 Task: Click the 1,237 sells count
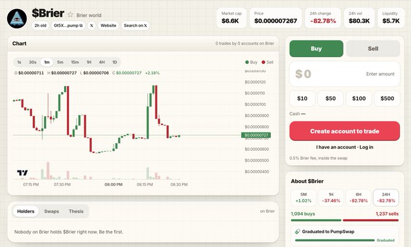pyautogui.click(x=387, y=214)
